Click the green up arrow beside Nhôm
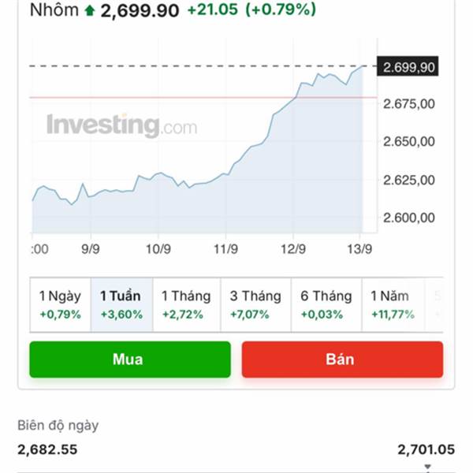The width and height of the screenshot is (473, 473). point(90,10)
